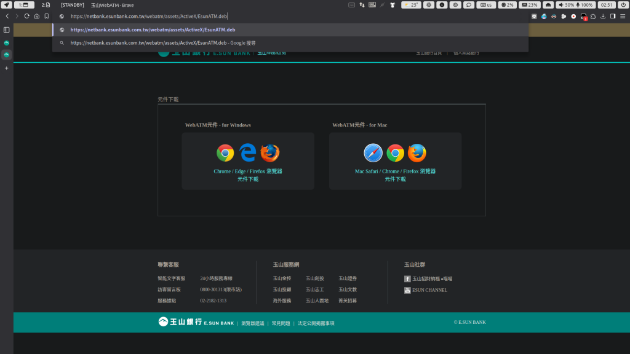Image resolution: width=630 pixels, height=354 pixels.
Task: Download the Windows Chrome/Edge/Firefox component
Action: (x=248, y=175)
